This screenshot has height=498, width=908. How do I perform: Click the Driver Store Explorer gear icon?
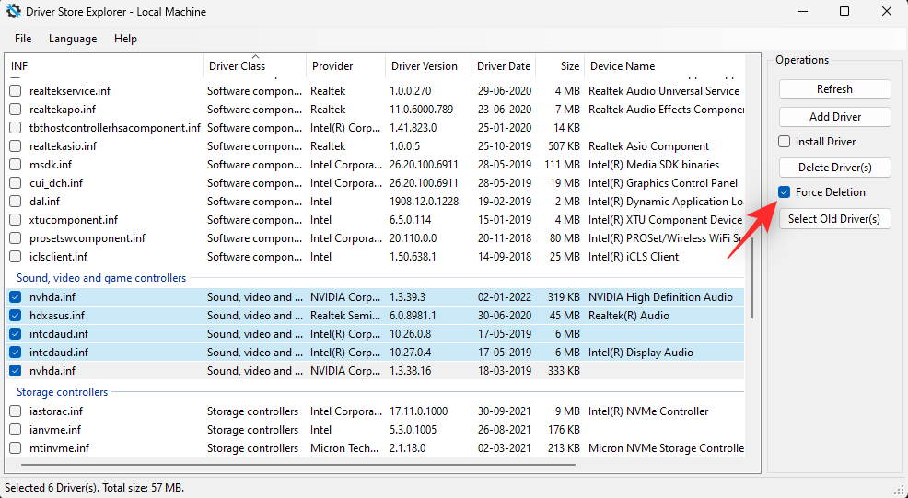[14, 12]
